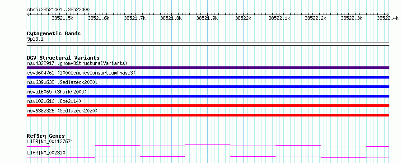Screen dimensions: 402x163
Task: Click the 38521.9k ruler tick label
Action: pyautogui.click(x=207, y=18)
